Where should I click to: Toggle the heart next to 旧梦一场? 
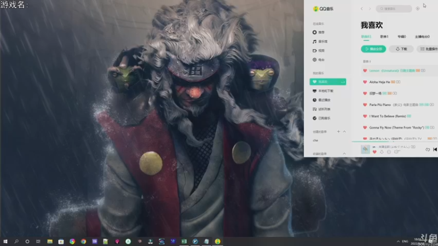[x=365, y=93]
